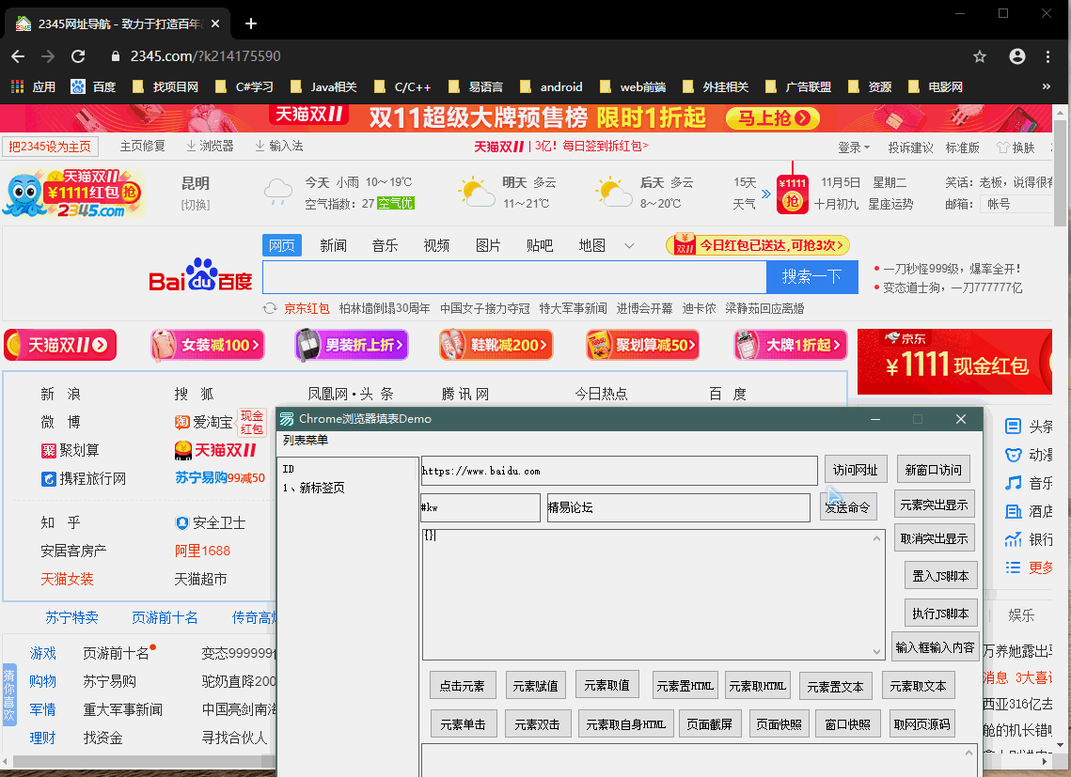
Task: Bookmark this page with the star icon
Action: click(980, 56)
